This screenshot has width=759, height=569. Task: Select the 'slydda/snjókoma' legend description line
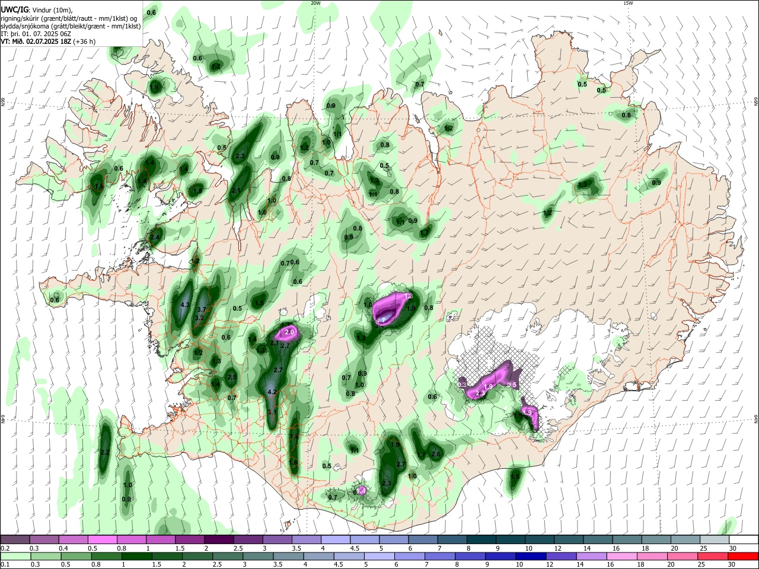click(x=71, y=26)
